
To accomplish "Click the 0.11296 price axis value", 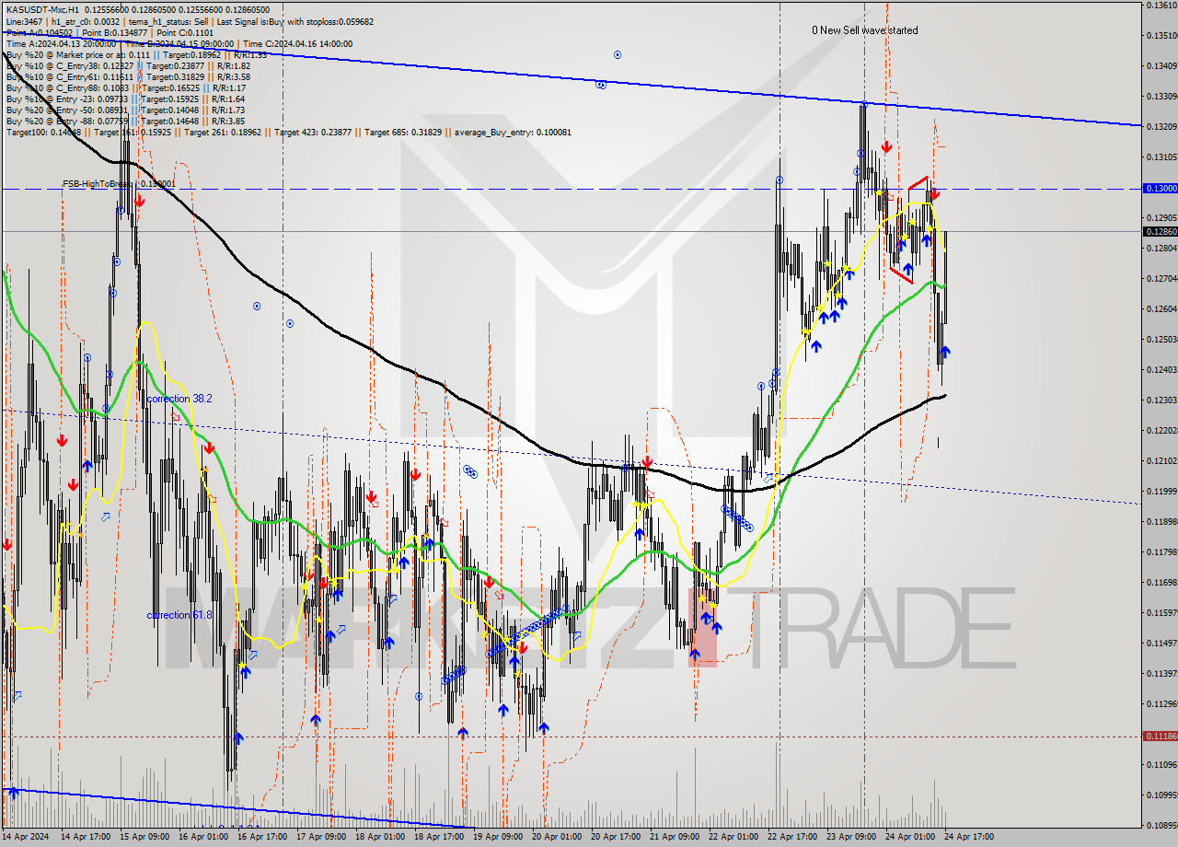I will 1162,703.
